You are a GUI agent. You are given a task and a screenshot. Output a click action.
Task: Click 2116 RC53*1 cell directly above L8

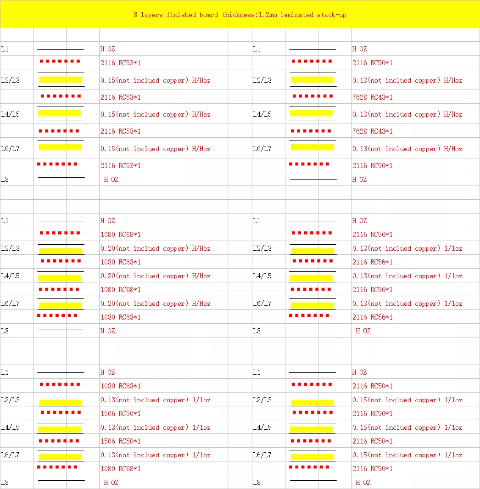pos(121,166)
